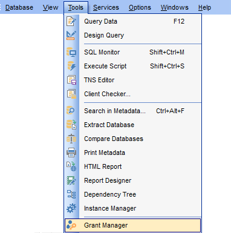Open the Options menu
This screenshot has width=231, height=233.
coord(140,7)
